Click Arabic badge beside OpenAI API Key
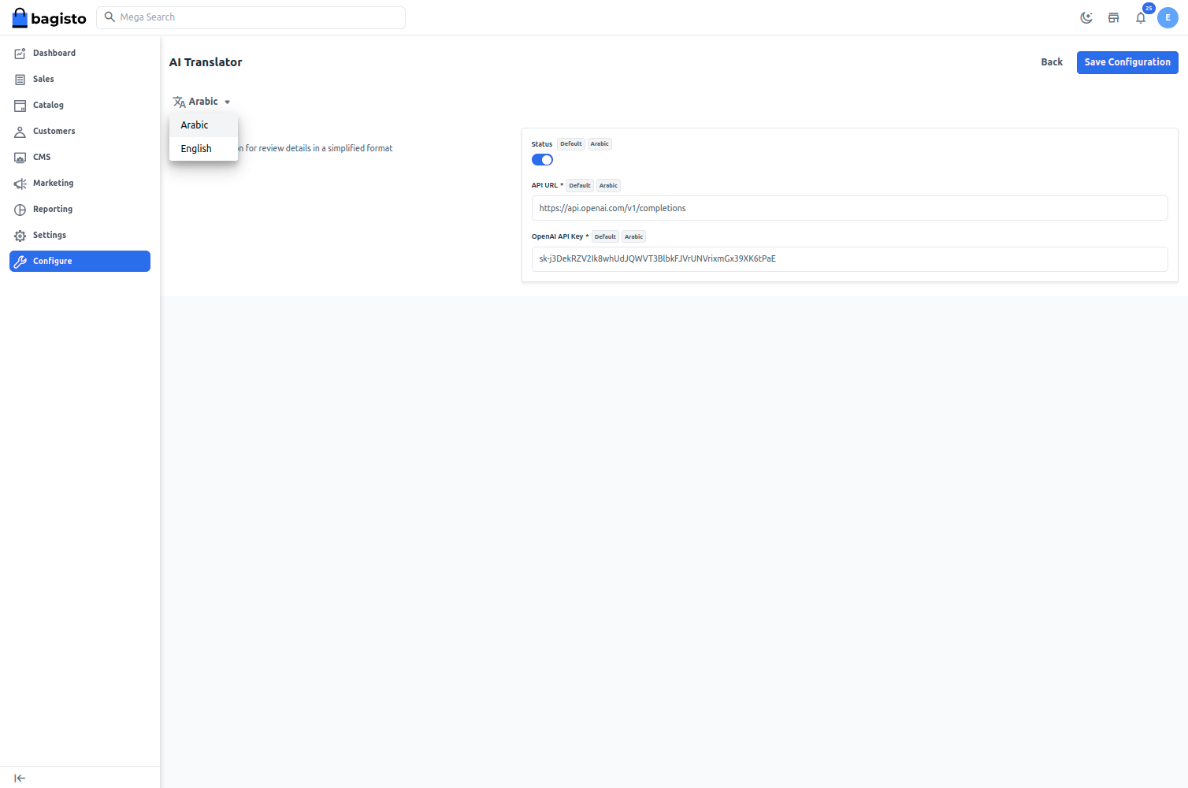Screen dimensions: 1188x788 (x=633, y=237)
